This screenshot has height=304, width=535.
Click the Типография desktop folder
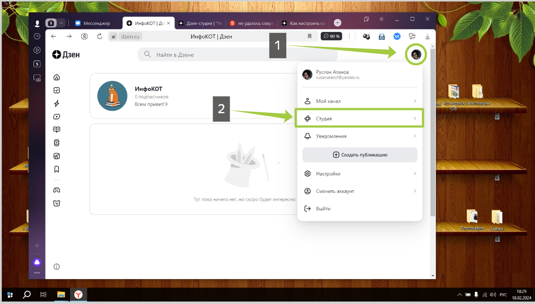pyautogui.click(x=472, y=220)
